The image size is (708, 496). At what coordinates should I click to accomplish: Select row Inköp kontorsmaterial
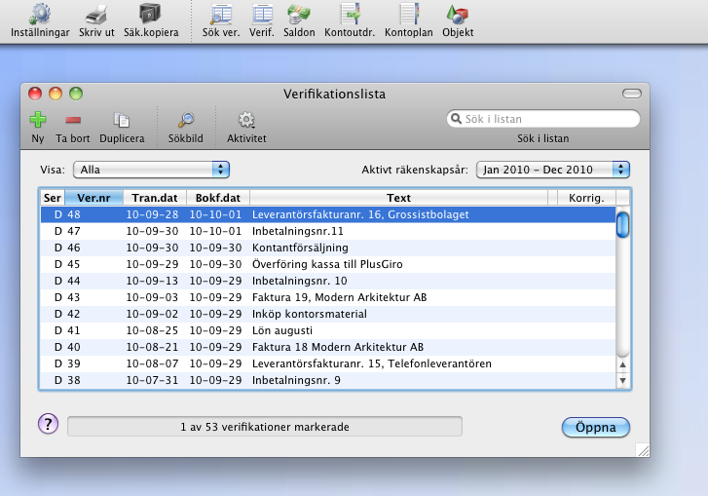coord(328,314)
